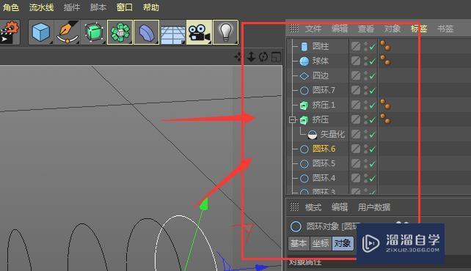Screen dimensions: 471x271
Task: Open the object manager 查看 menu
Action: tap(366, 29)
